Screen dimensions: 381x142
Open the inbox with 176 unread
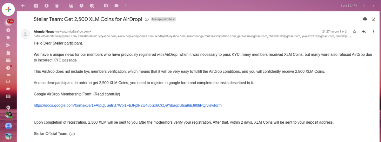click(8, 22)
